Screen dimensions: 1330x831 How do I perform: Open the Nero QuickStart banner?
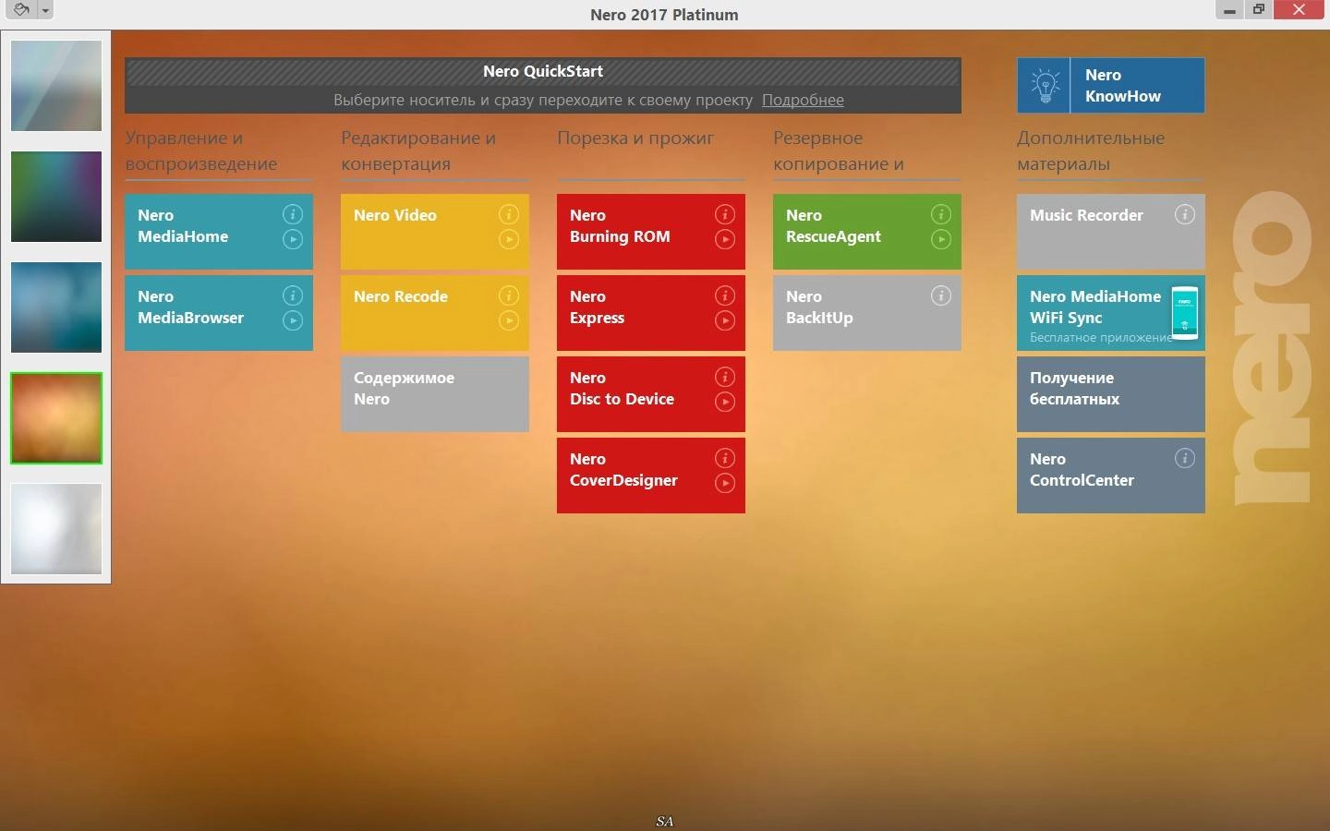click(543, 85)
